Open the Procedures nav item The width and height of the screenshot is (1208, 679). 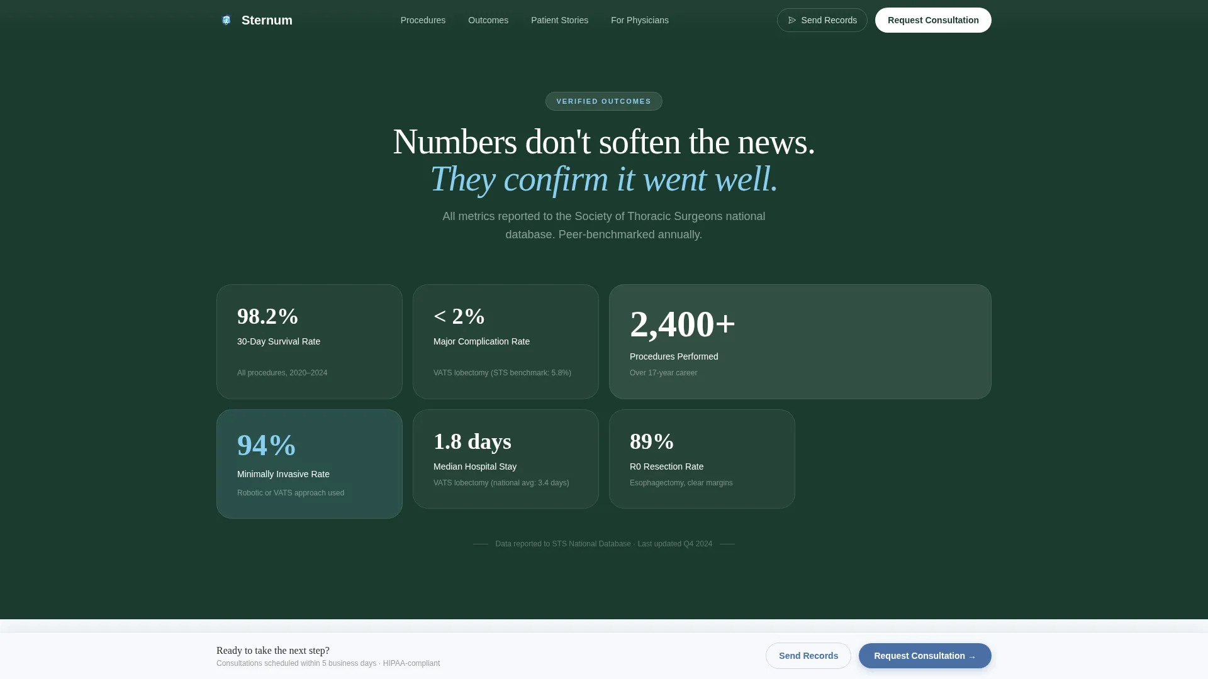click(x=423, y=20)
